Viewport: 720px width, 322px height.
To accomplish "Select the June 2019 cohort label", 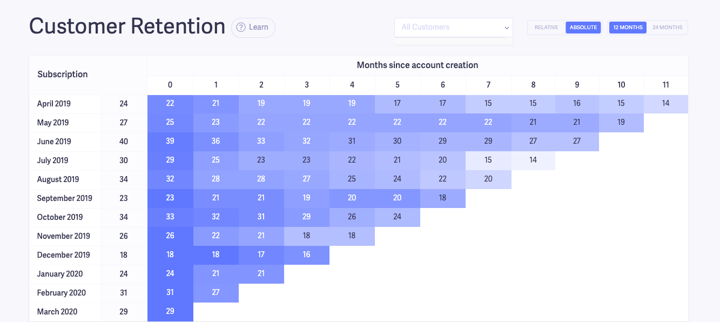I will (x=53, y=141).
